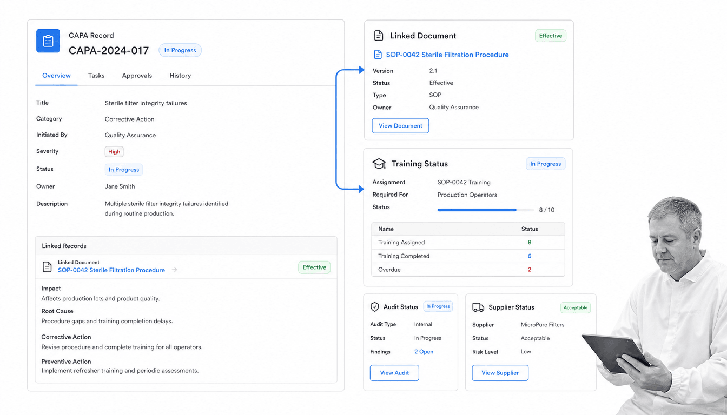This screenshot has width=727, height=415.
Task: Click the owner name Jane Smith
Action: 120,186
